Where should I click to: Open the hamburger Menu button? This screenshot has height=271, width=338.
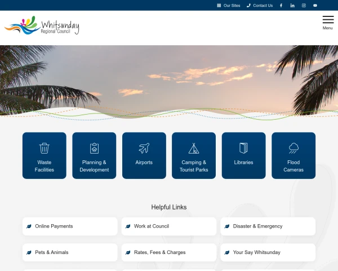[x=327, y=22]
